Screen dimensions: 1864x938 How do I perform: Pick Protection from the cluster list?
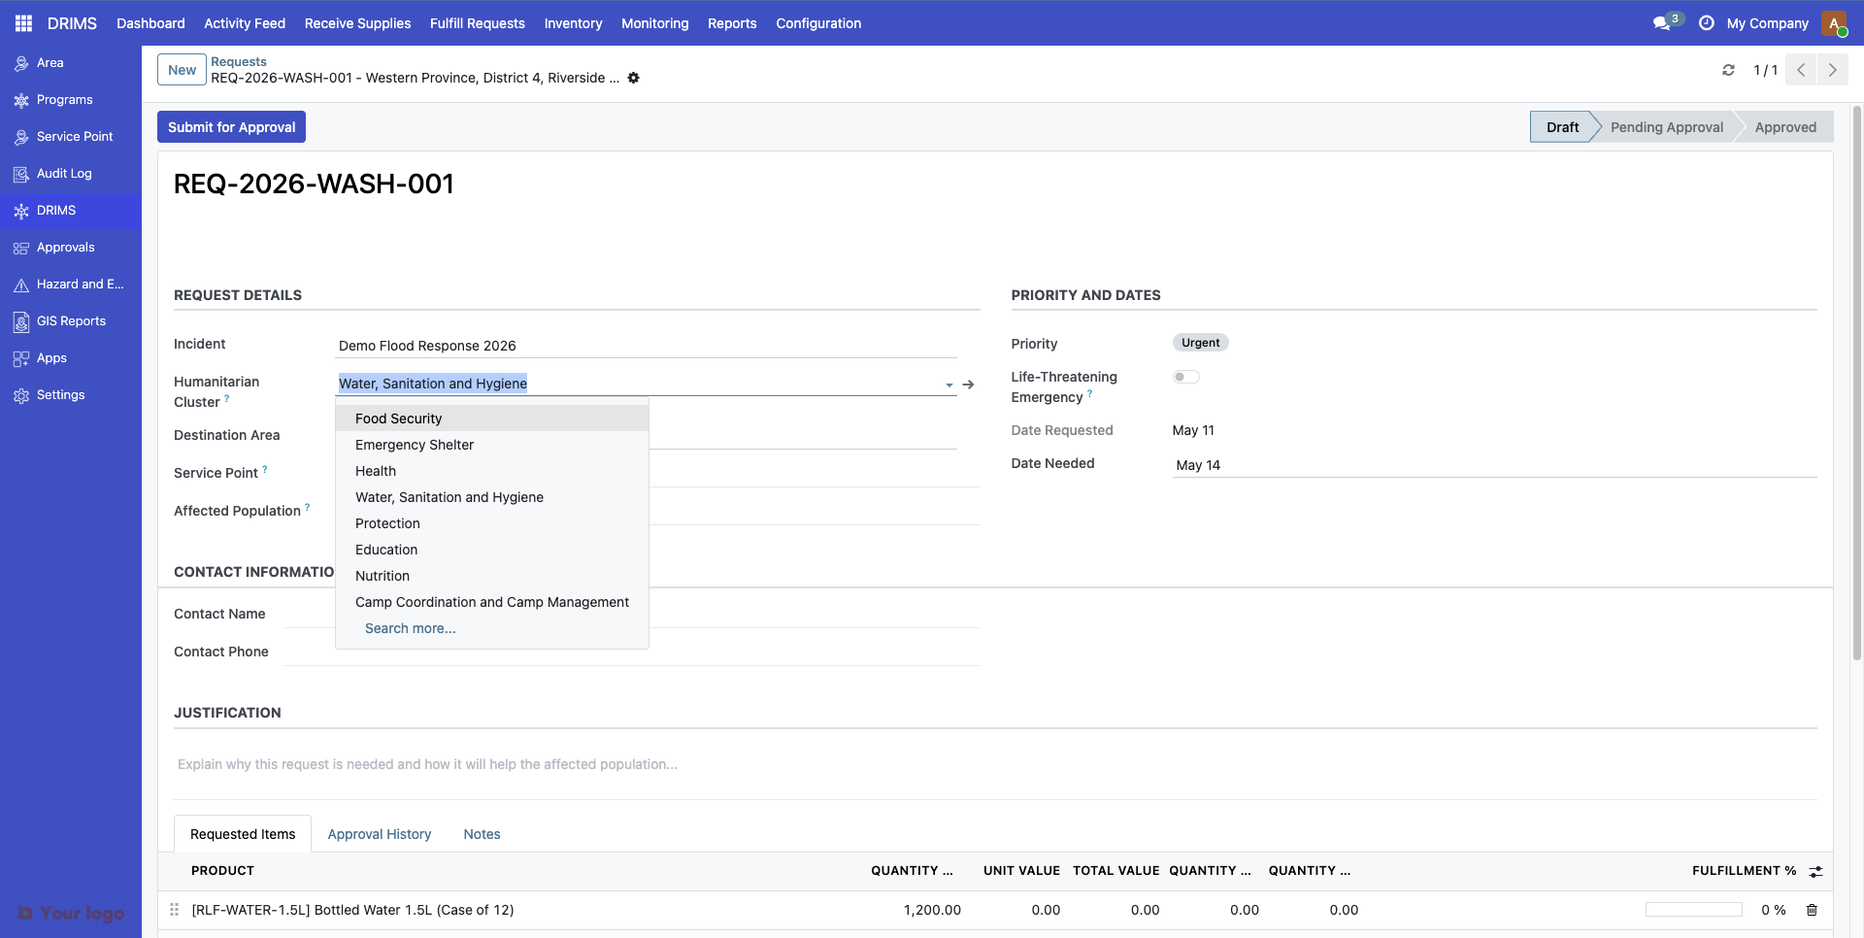click(x=492, y=523)
